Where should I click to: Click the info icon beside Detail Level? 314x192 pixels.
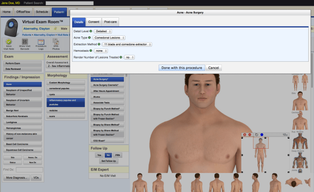pos(91,31)
